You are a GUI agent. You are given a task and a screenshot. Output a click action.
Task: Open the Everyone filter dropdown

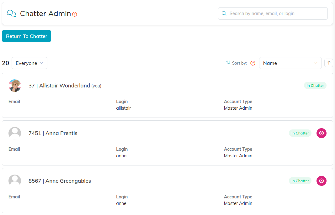(x=29, y=63)
